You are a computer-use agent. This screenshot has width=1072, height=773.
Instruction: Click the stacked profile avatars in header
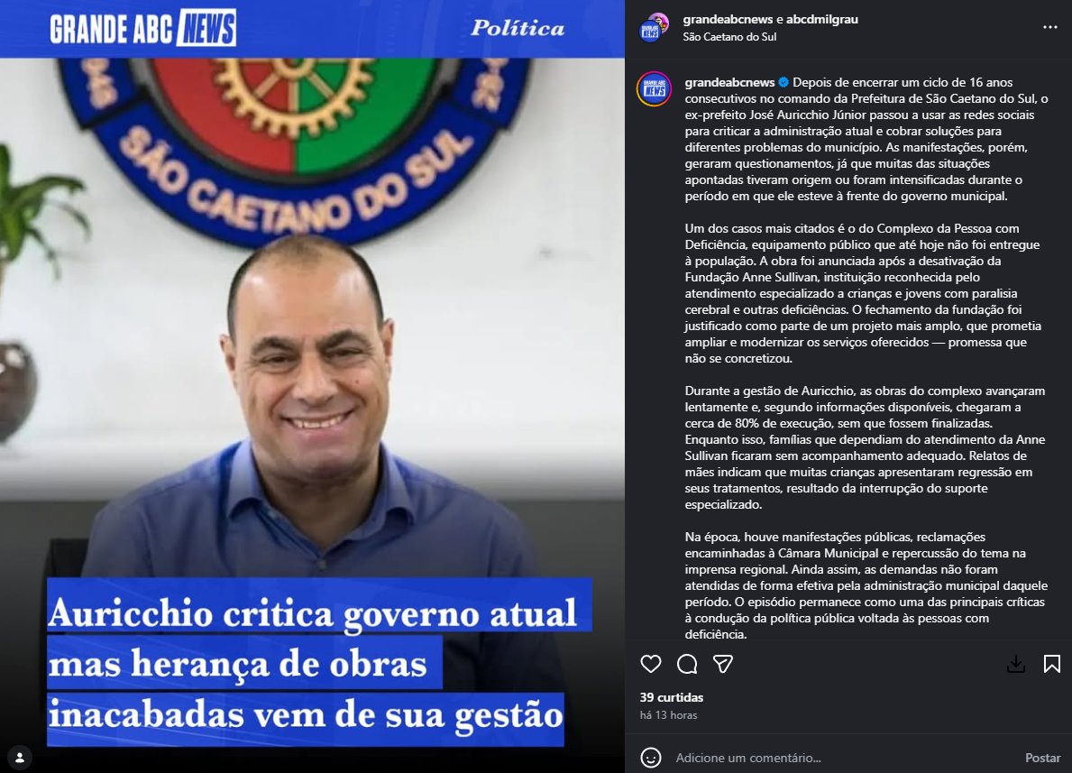click(x=654, y=27)
